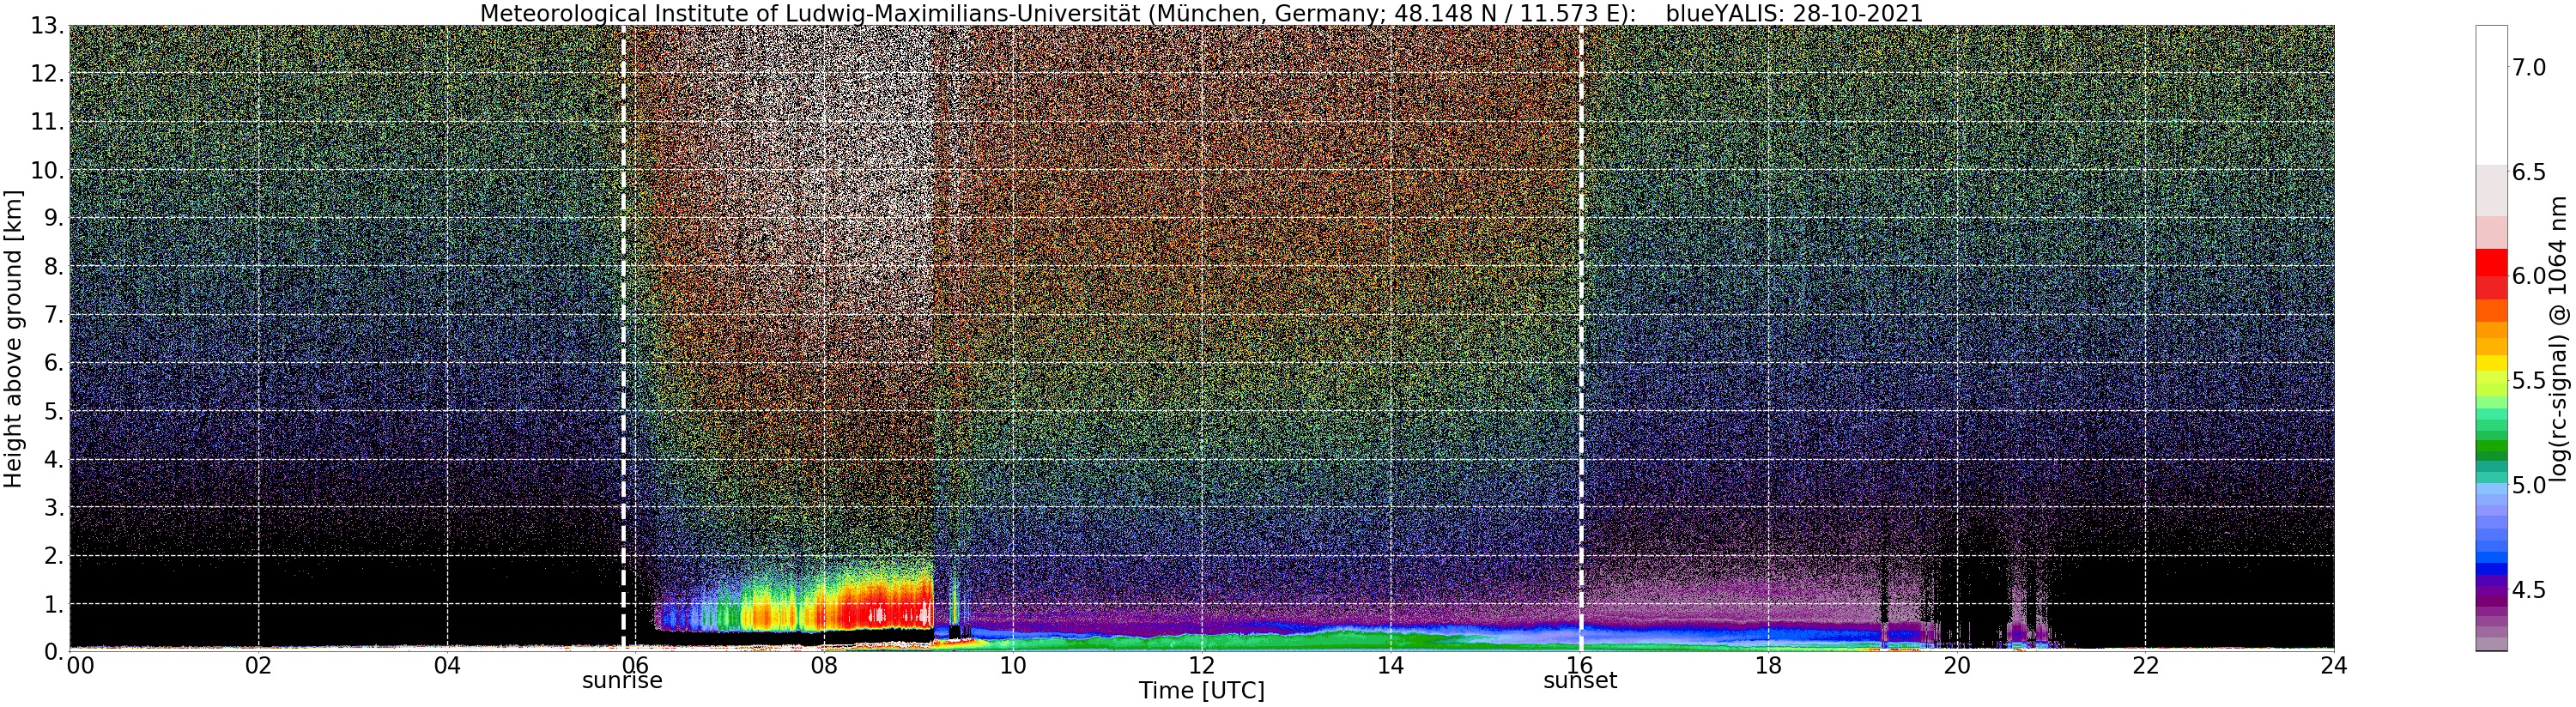Click the time-axis tick label 12
The width and height of the screenshot is (2576, 707).
1201,665
